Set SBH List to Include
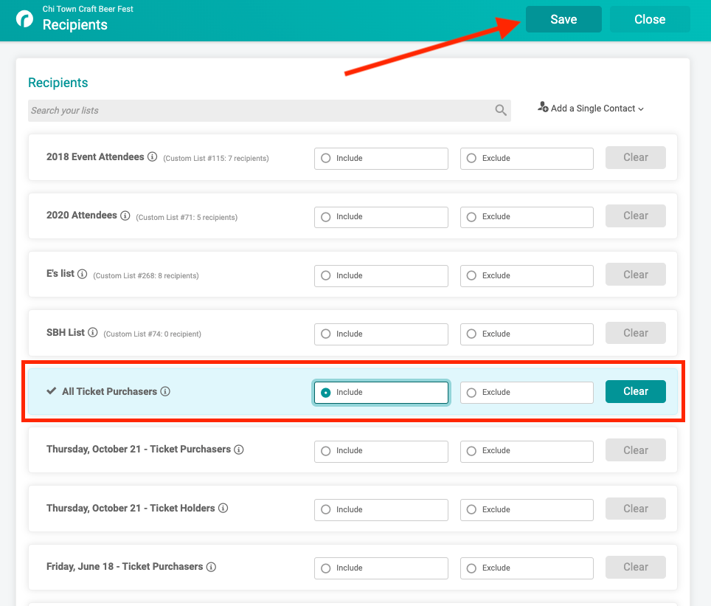 coord(381,334)
